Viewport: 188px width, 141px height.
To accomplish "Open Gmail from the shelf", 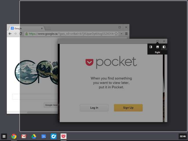I will pyautogui.click(x=24, y=136).
